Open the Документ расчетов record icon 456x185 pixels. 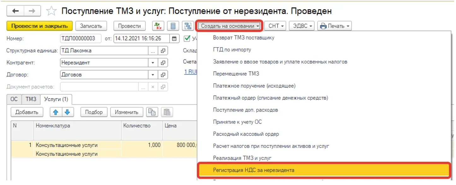[163, 87]
